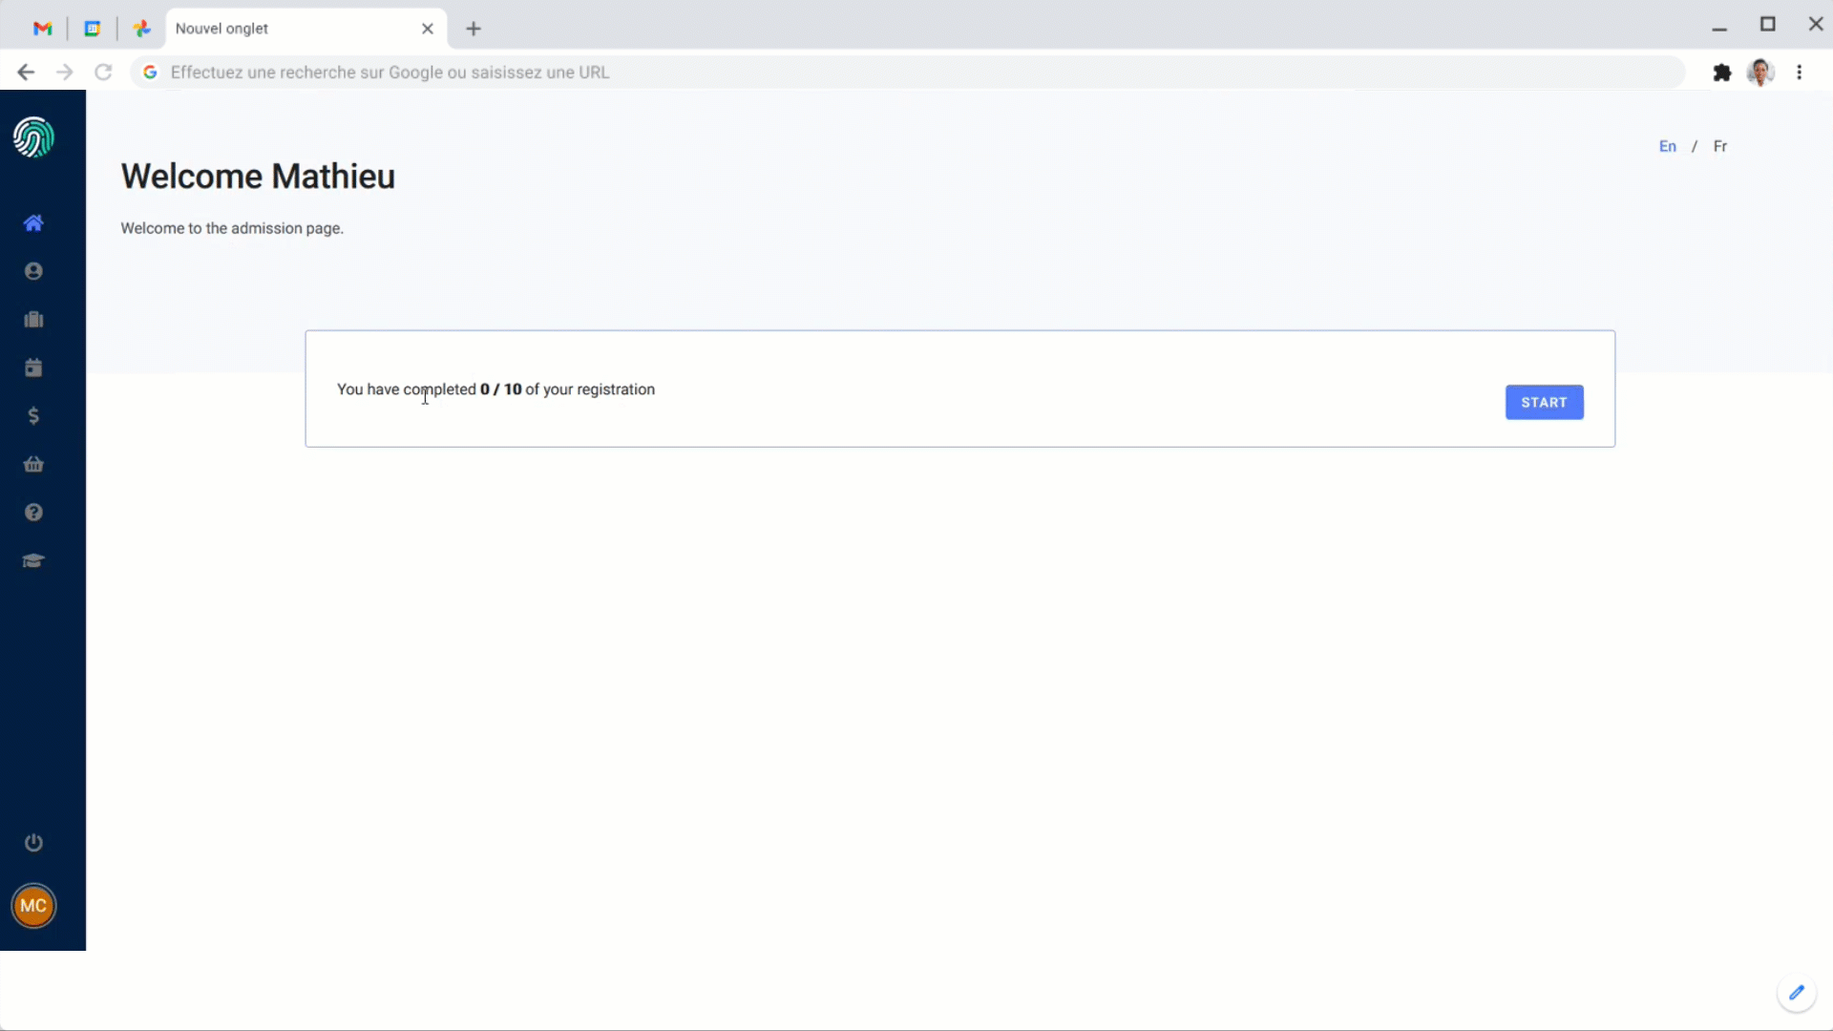Maximize the browser window
Viewport: 1833px width, 1031px height.
click(1768, 25)
